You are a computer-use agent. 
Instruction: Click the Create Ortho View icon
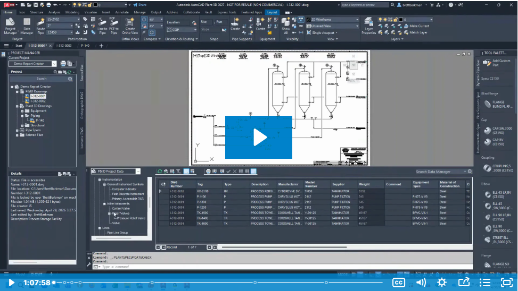pos(130,25)
